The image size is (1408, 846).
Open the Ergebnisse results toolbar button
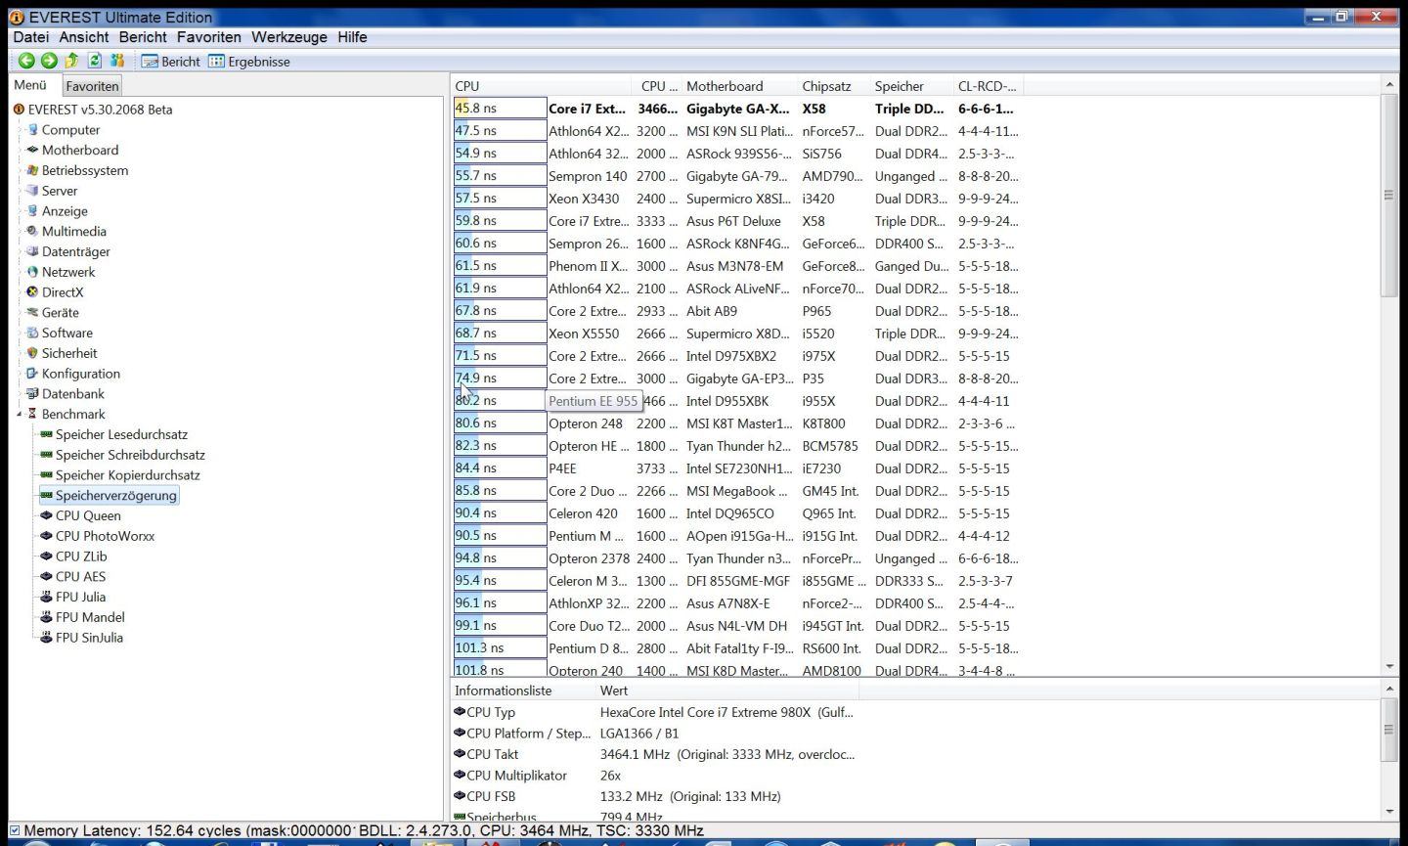[x=249, y=62]
